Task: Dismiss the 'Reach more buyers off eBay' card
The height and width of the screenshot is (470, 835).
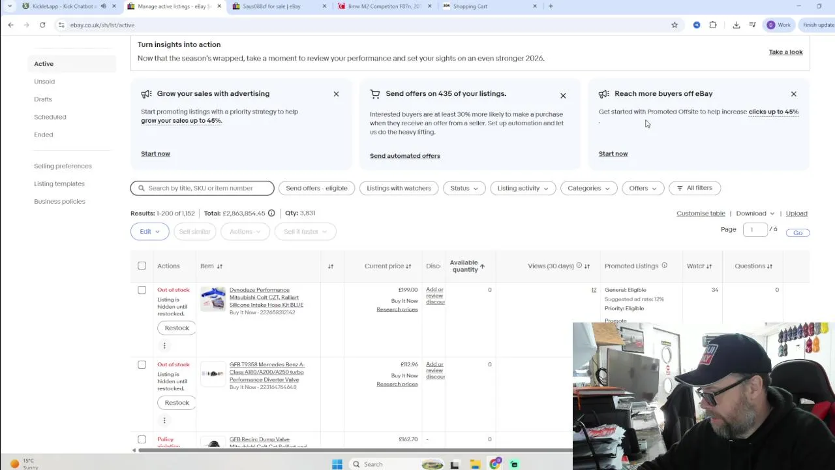Action: (793, 94)
